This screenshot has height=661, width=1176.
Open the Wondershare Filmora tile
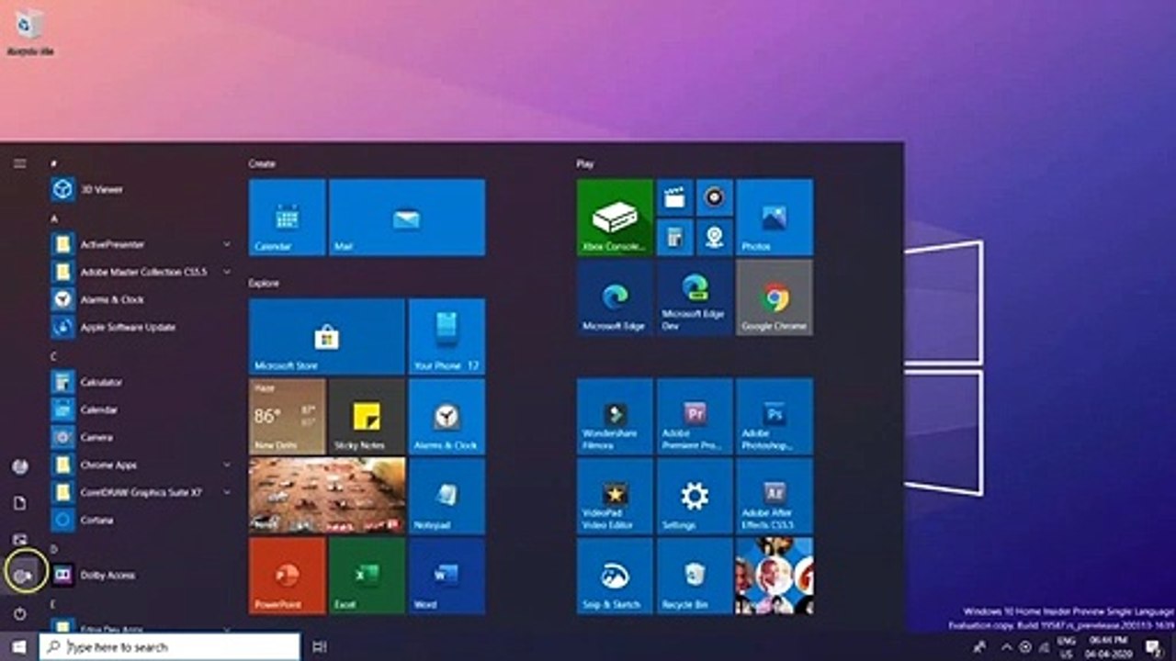coord(615,416)
